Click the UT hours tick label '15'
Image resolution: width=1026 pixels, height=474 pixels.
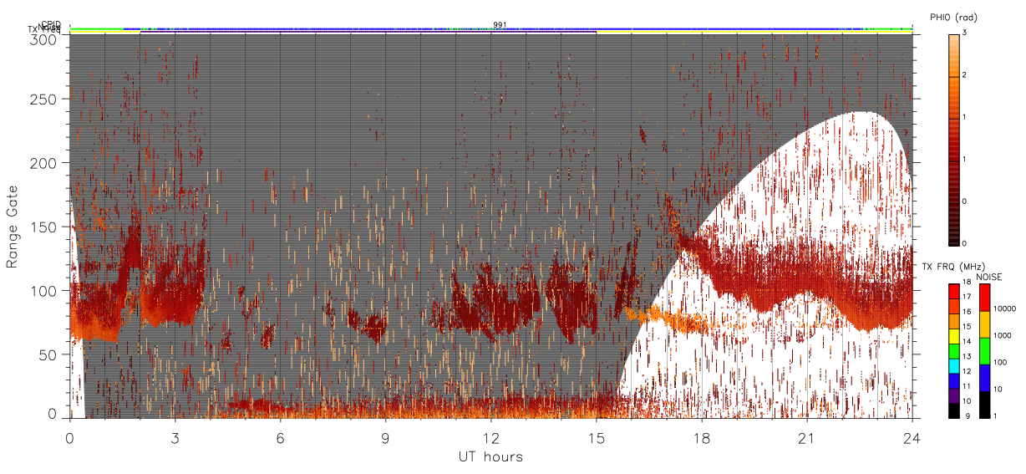coord(596,437)
